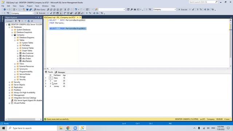Collapse the Tables folder
The image size is (233, 131).
coord(15,40)
